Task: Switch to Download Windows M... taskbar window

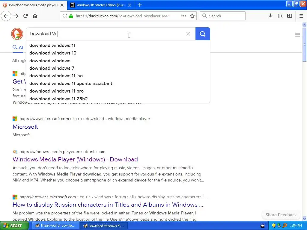Action: 104,226
